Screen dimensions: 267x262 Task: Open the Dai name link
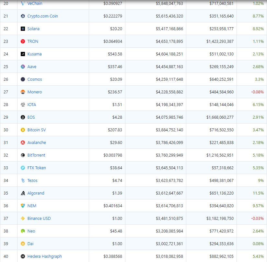[30, 244]
